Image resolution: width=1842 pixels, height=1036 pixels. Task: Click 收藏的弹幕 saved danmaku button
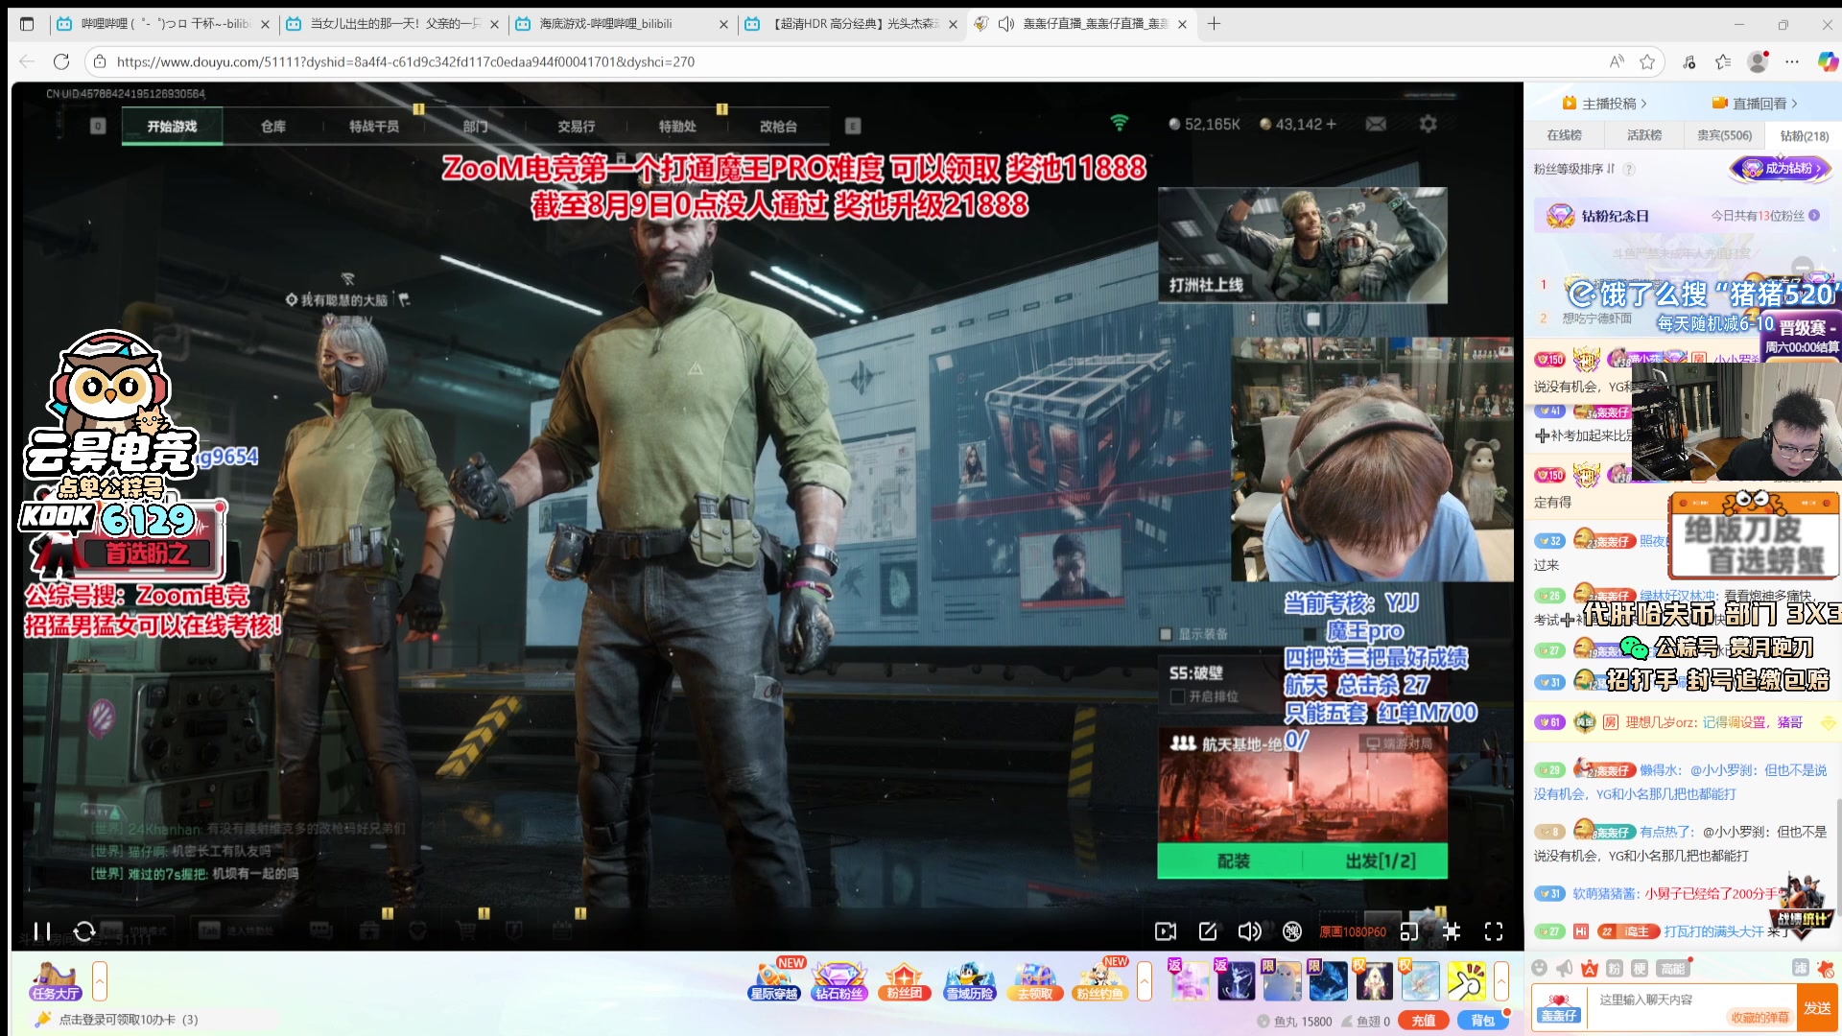pos(1759,1018)
